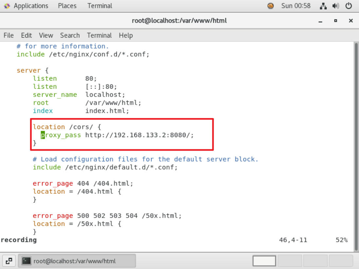
Task: Click the show desktop icon in taskbar
Action: 9,261
